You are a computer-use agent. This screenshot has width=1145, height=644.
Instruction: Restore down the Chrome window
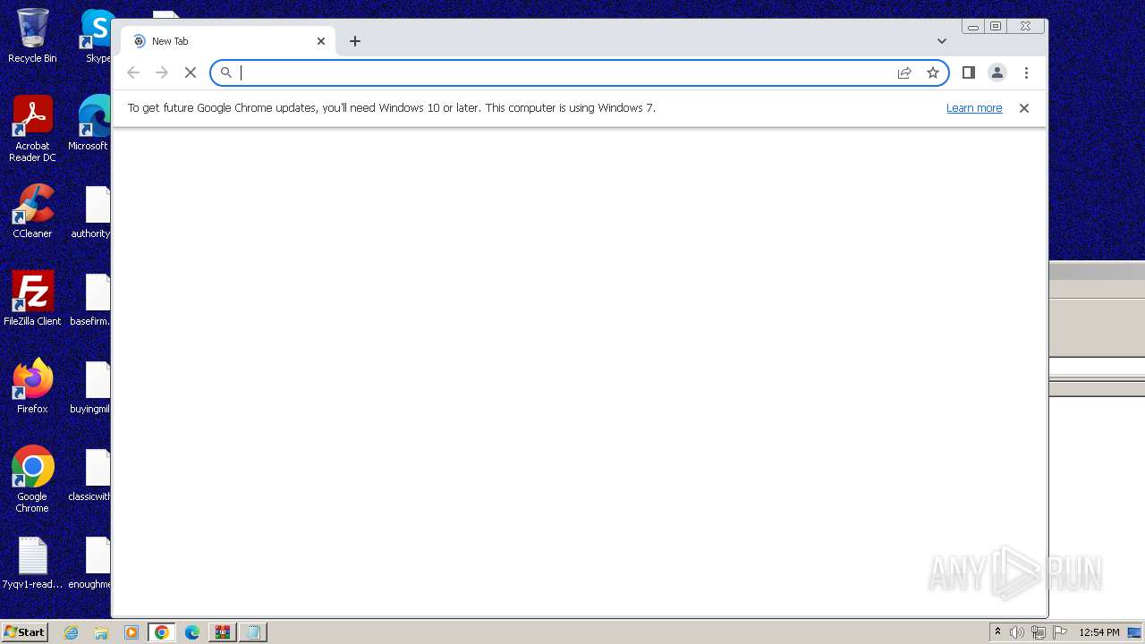tap(996, 27)
